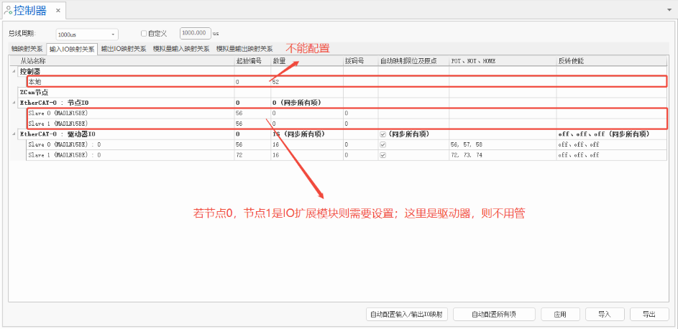Screen dimensions: 678x329
Task: Switch to the 轴映射关系 tab
Action: (27, 49)
